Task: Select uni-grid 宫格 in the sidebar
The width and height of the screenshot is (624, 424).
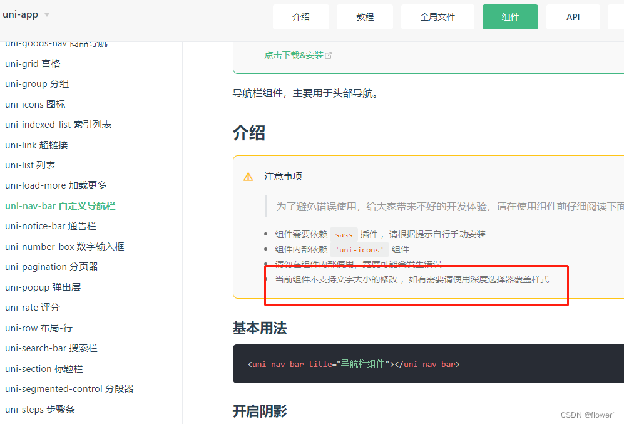Action: pyautogui.click(x=33, y=63)
